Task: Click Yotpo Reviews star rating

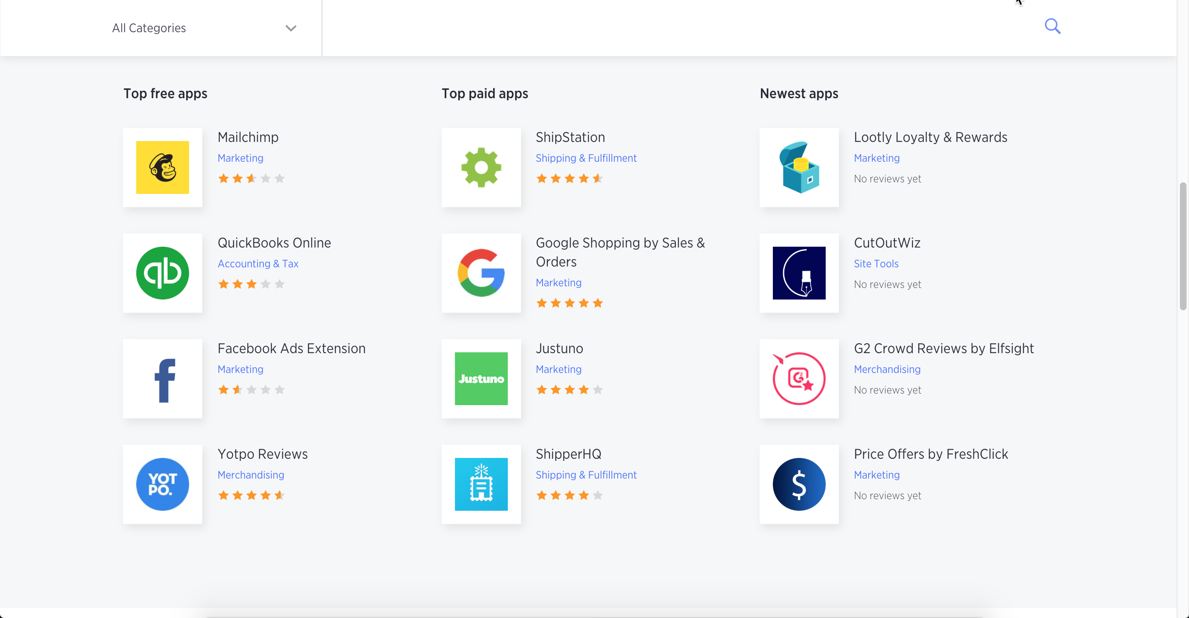Action: pos(251,495)
